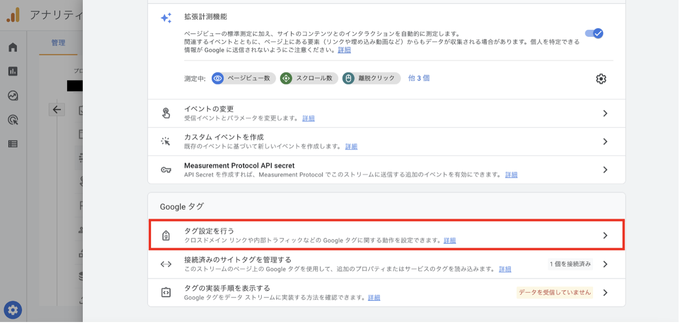Go to Home in left sidebar

coord(13,47)
